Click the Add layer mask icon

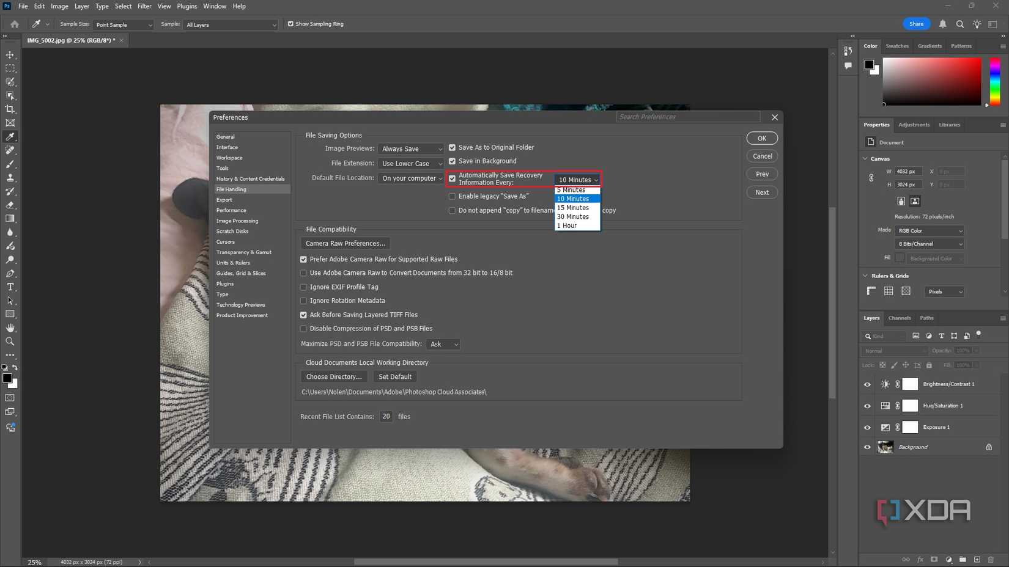click(x=934, y=560)
